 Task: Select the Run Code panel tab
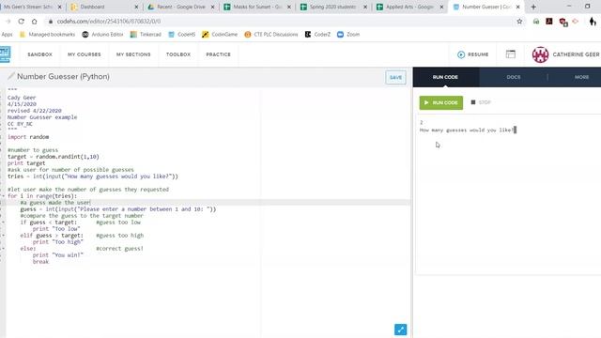pos(445,77)
